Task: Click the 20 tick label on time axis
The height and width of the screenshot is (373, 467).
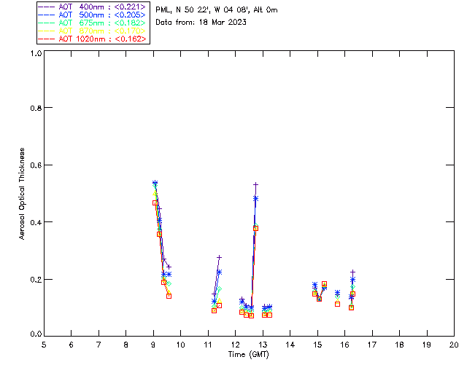Action: click(x=454, y=344)
